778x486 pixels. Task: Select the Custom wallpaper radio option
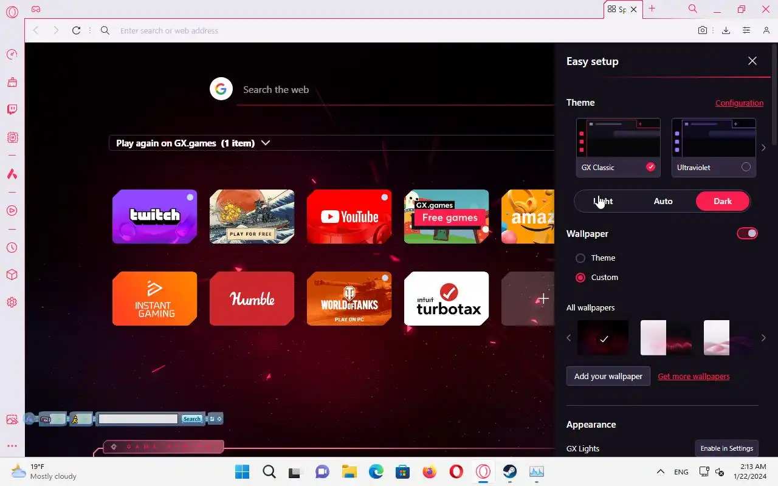pyautogui.click(x=580, y=278)
